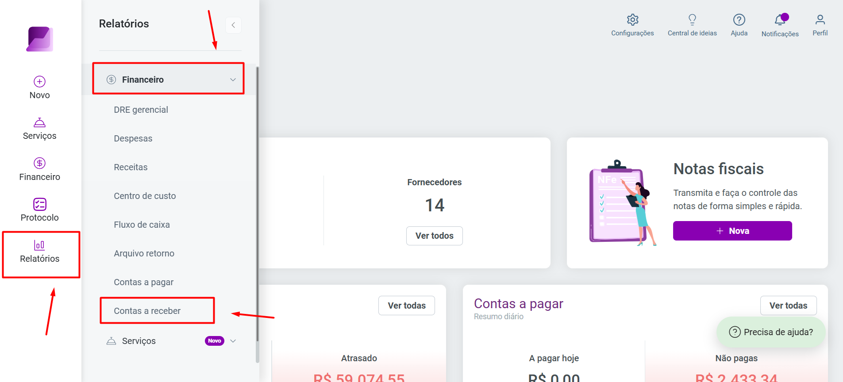Click the Resumo diário subtitle
The height and width of the screenshot is (382, 843).
pos(498,317)
